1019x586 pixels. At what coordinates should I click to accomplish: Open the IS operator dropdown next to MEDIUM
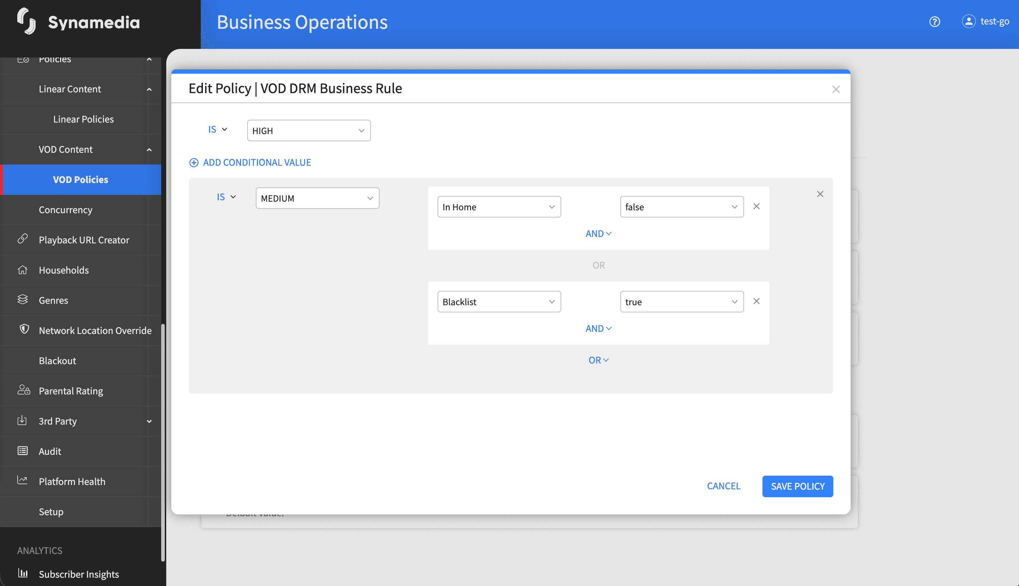[226, 197]
